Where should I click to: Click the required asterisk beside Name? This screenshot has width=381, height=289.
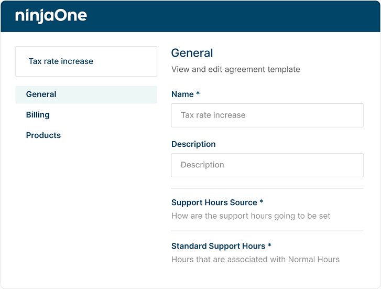pos(198,93)
